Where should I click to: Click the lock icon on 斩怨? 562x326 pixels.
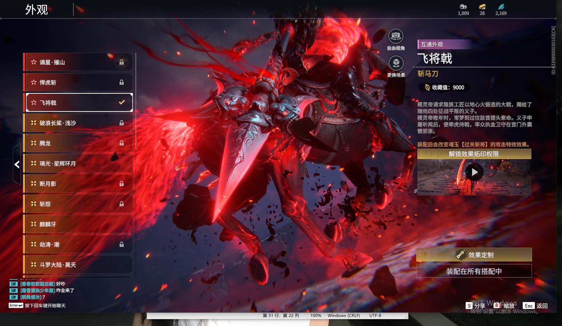tap(122, 204)
